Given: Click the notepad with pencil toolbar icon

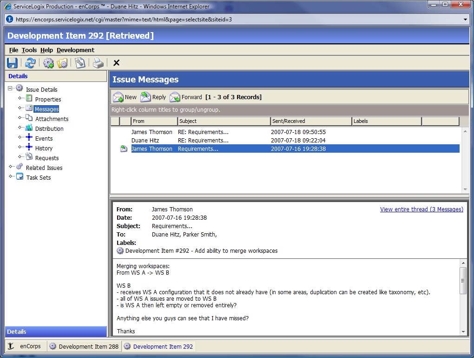Looking at the screenshot, I should [x=80, y=63].
